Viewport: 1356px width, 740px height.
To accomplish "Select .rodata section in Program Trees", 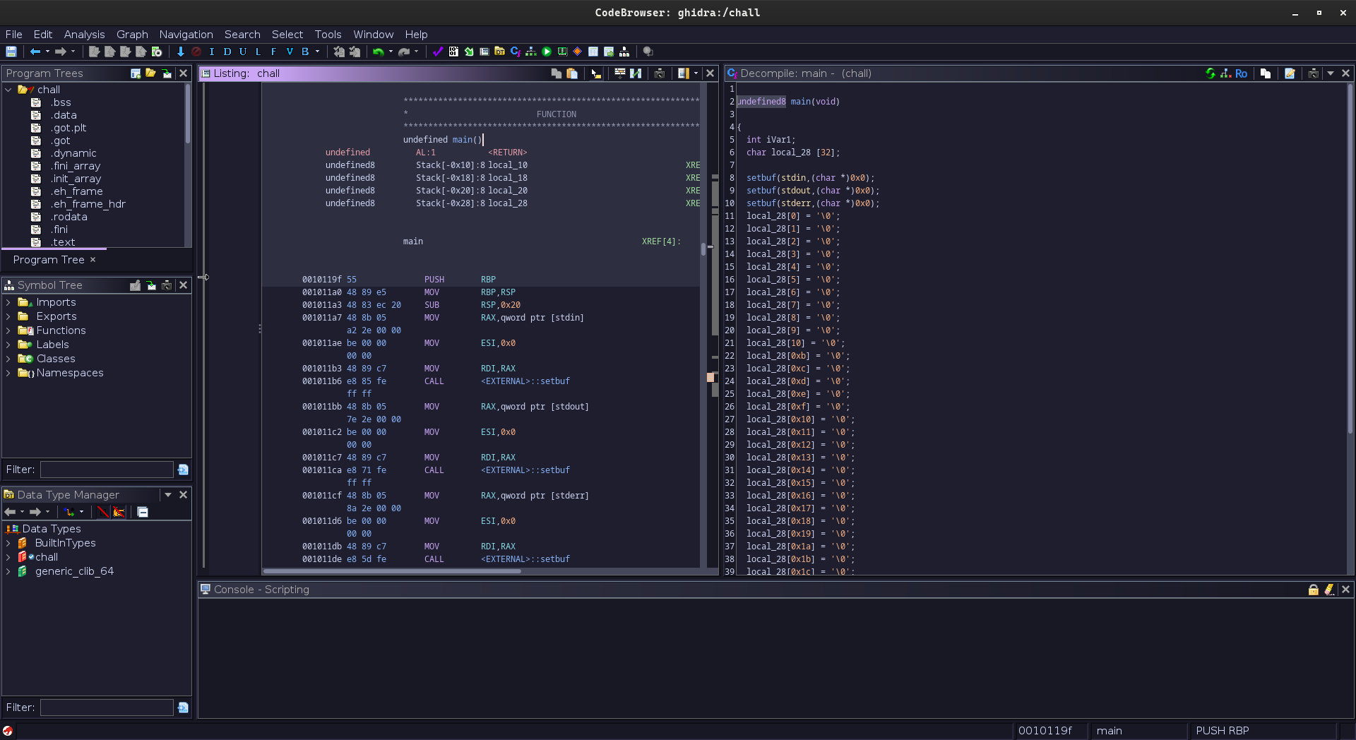I will point(69,217).
